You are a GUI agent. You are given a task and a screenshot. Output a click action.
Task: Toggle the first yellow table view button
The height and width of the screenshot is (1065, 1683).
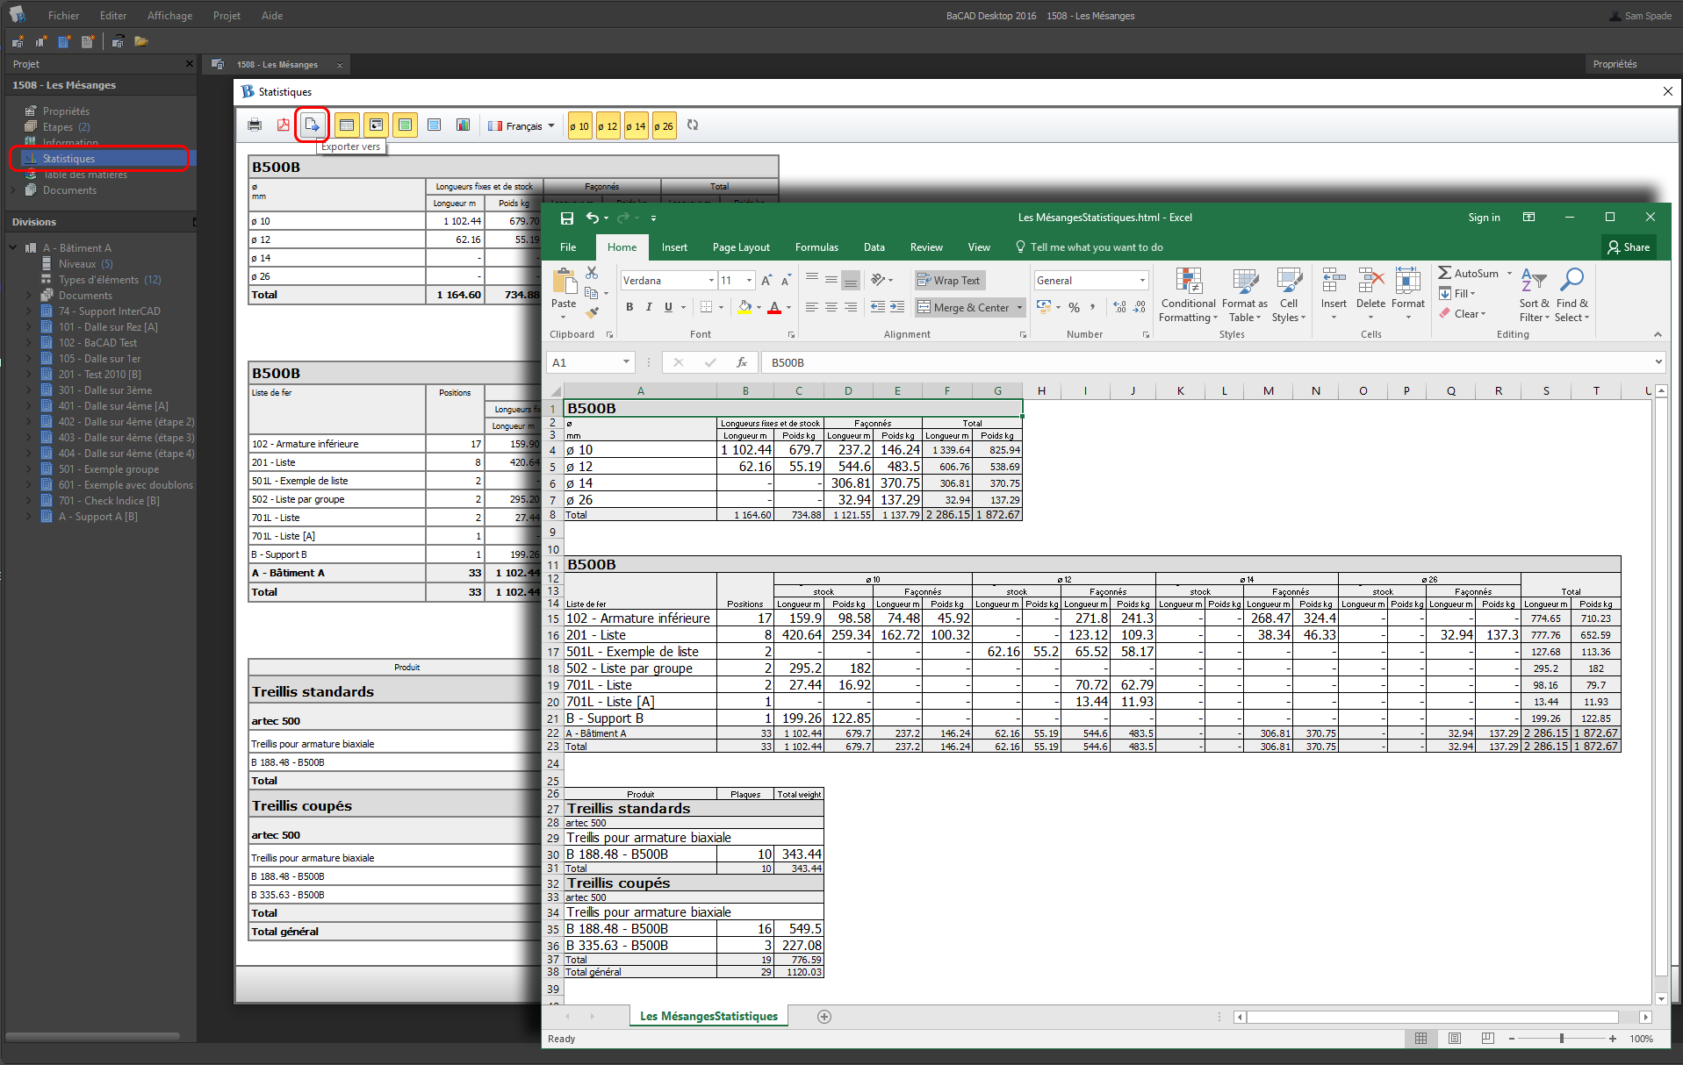coord(347,125)
